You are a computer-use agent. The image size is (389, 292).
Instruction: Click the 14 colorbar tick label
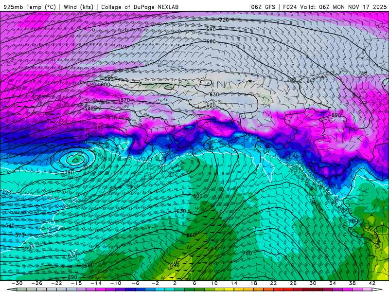234,283
